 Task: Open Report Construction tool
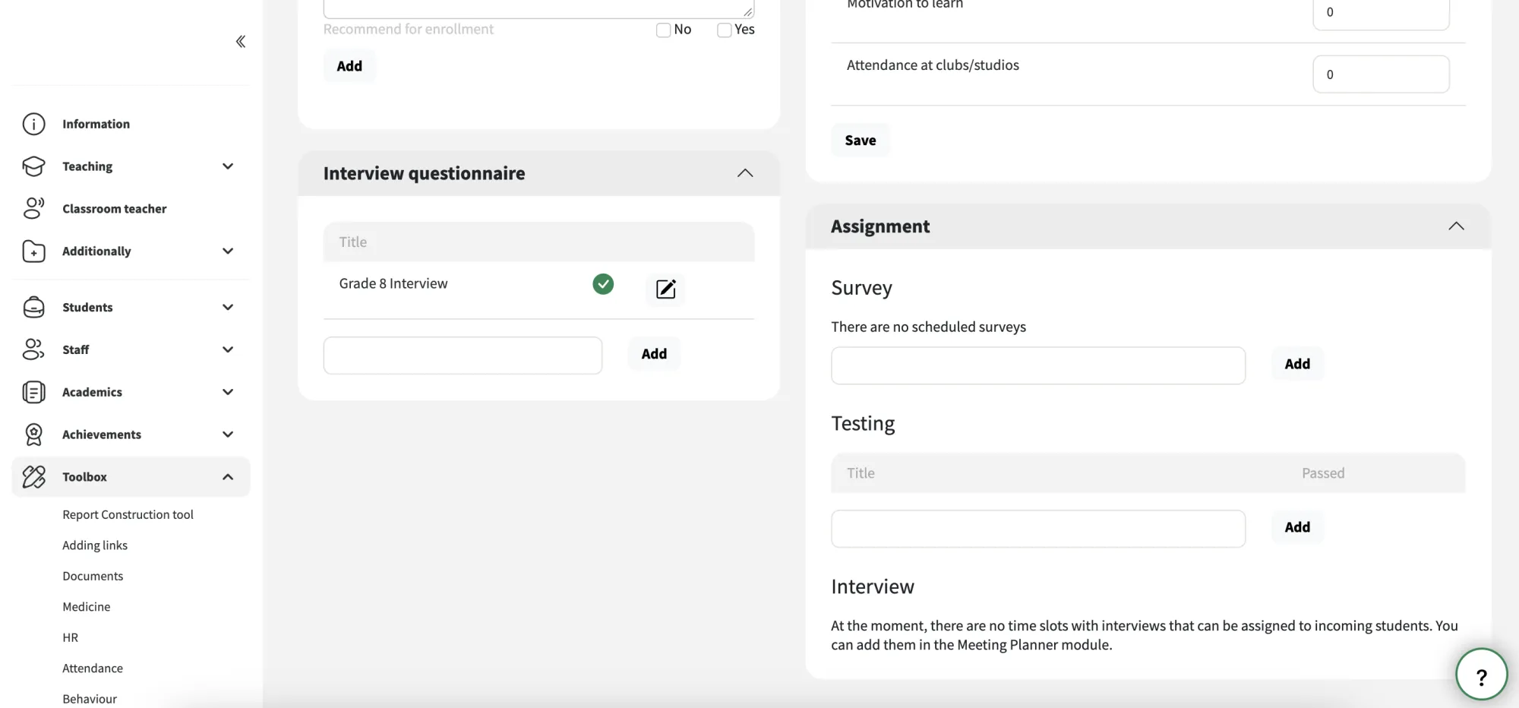(x=128, y=514)
